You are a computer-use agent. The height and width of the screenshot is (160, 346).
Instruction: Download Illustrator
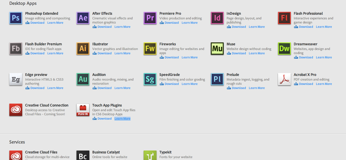click(x=102, y=53)
